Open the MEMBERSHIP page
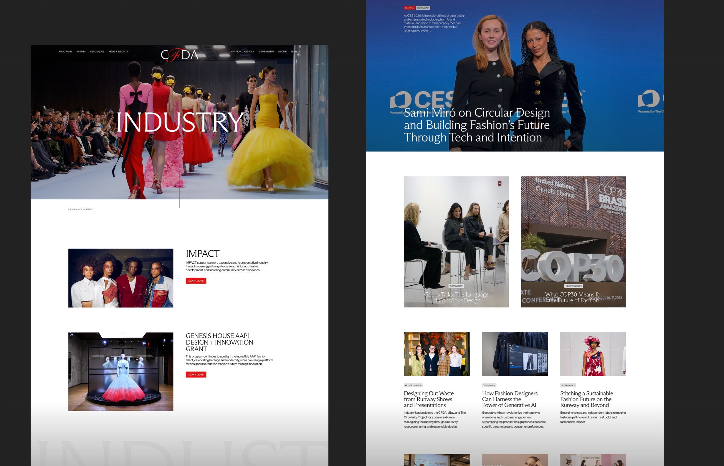Screen dimensions: 724x466 (x=266, y=51)
